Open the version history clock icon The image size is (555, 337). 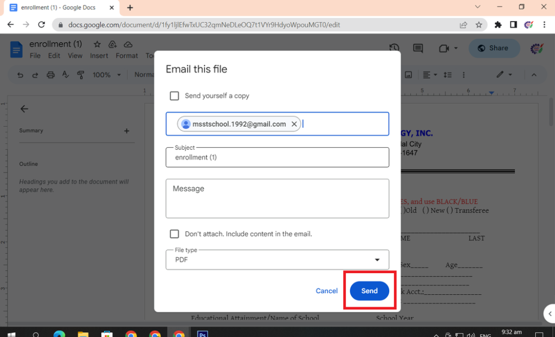pos(394,48)
